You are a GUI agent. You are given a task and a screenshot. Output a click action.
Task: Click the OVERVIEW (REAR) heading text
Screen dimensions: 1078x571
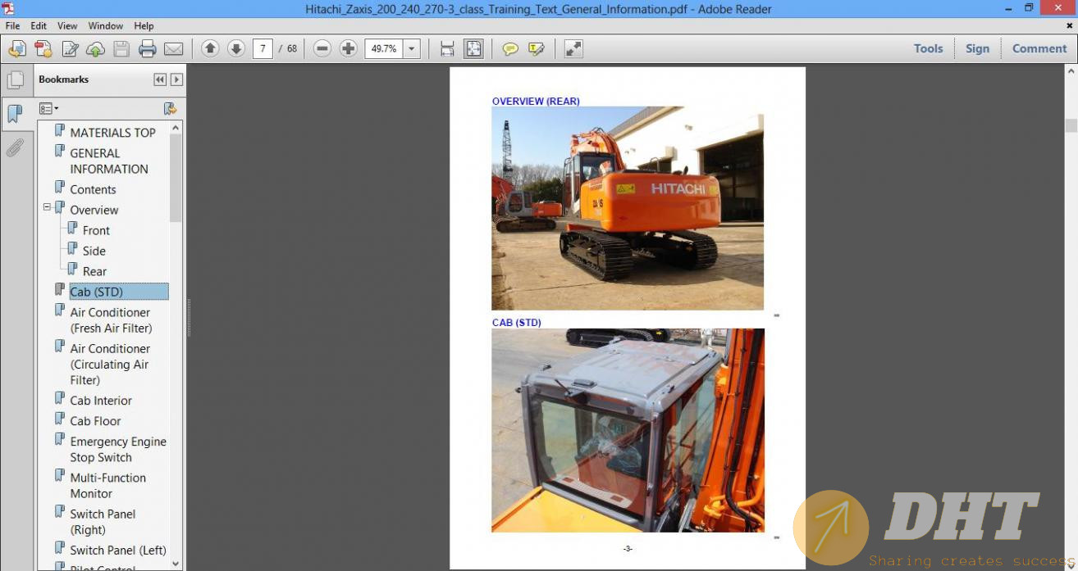pyautogui.click(x=536, y=102)
